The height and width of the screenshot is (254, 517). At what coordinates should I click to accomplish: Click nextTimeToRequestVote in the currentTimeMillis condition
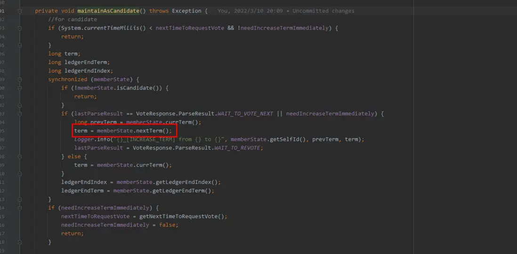click(x=190, y=28)
